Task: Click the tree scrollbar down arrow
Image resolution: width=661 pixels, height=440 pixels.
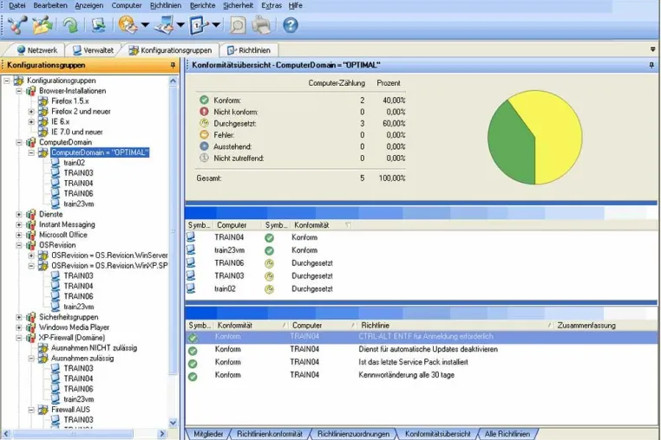Action: click(173, 423)
